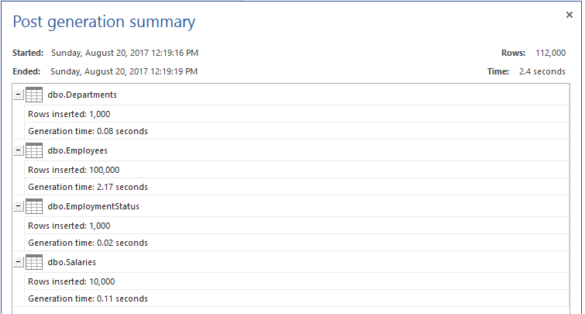Image resolution: width=585 pixels, height=314 pixels.
Task: Click Rows inserted: 100,000 under Employees
Action: 74,170
